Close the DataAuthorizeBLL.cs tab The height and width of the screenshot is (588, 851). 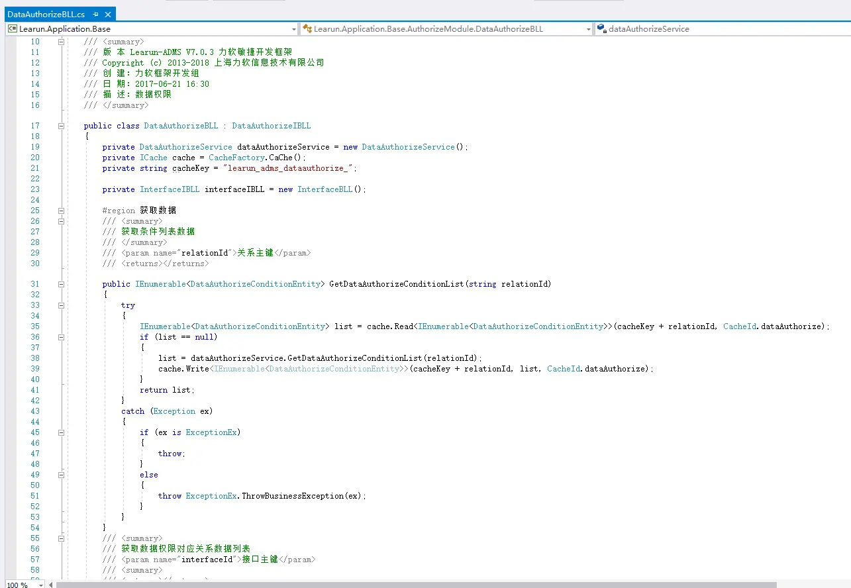[x=108, y=14]
